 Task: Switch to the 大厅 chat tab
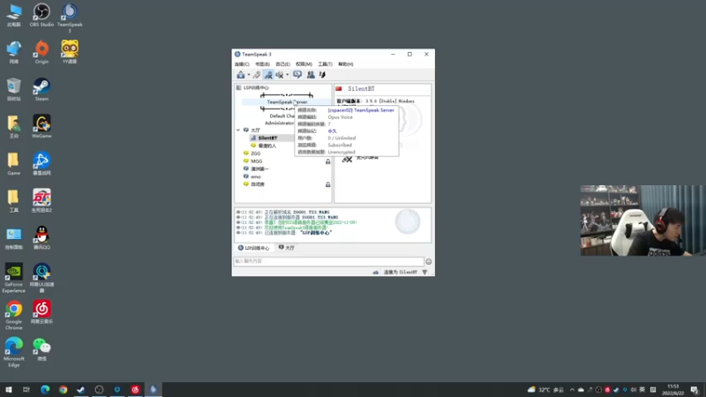(286, 248)
